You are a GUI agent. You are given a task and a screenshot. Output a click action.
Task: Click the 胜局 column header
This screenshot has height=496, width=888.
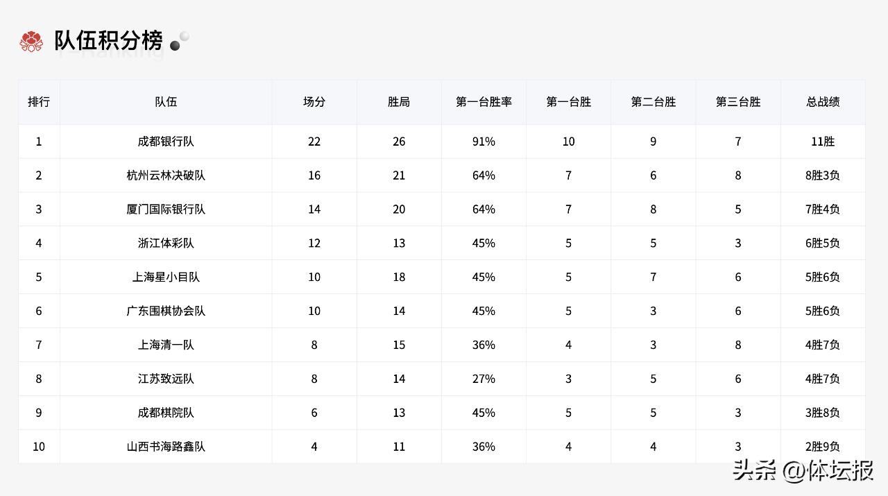click(x=399, y=102)
